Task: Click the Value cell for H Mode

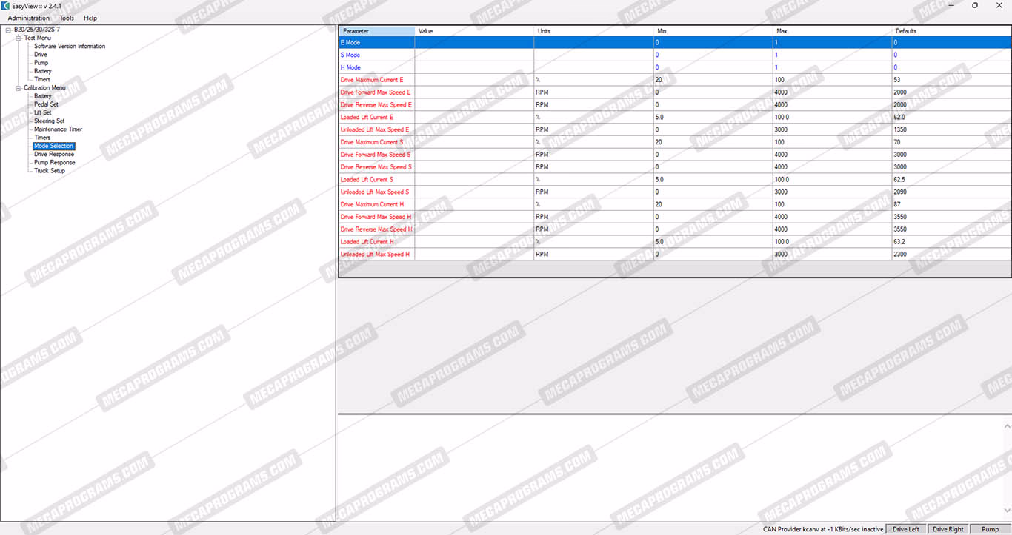Action: point(473,67)
